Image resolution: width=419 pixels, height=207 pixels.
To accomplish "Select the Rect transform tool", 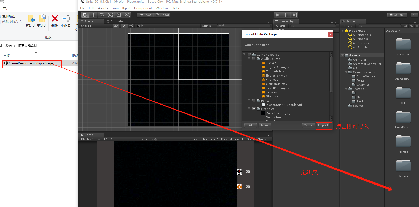I will tap(119, 15).
